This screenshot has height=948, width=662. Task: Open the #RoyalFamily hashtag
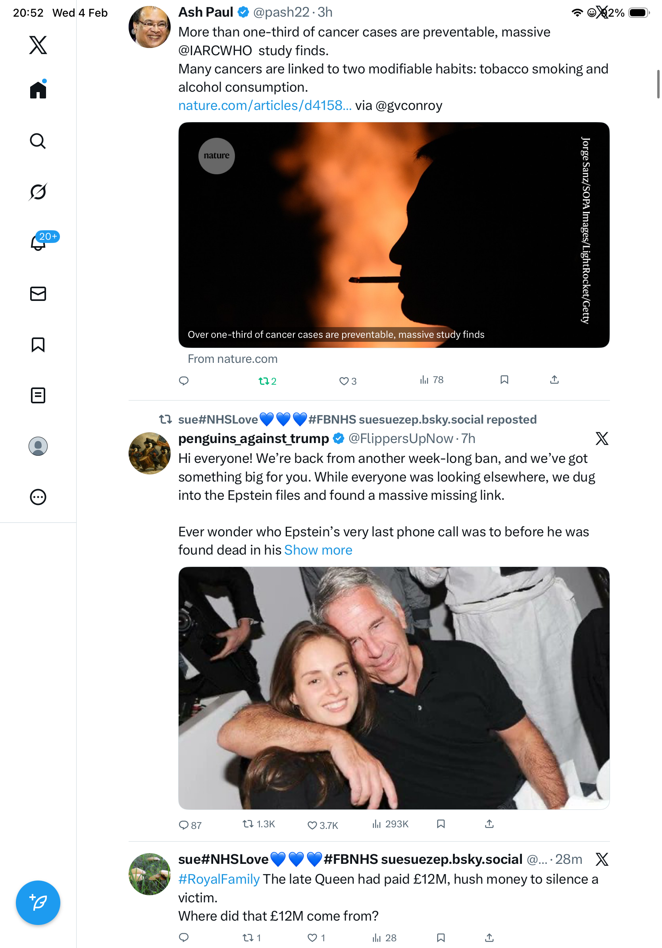coord(219,879)
